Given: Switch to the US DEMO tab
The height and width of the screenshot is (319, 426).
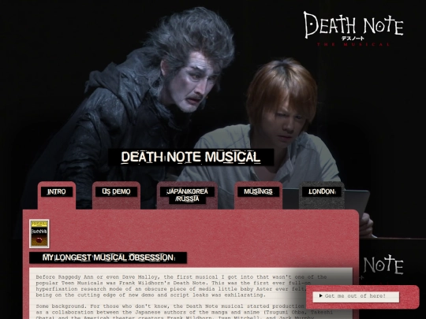Looking at the screenshot, I should 116,195.
